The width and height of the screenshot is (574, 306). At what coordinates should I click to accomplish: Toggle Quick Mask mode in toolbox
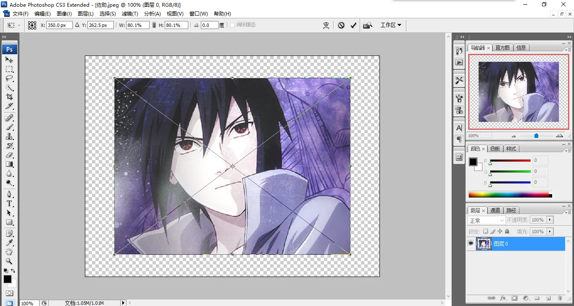pyautogui.click(x=9, y=293)
